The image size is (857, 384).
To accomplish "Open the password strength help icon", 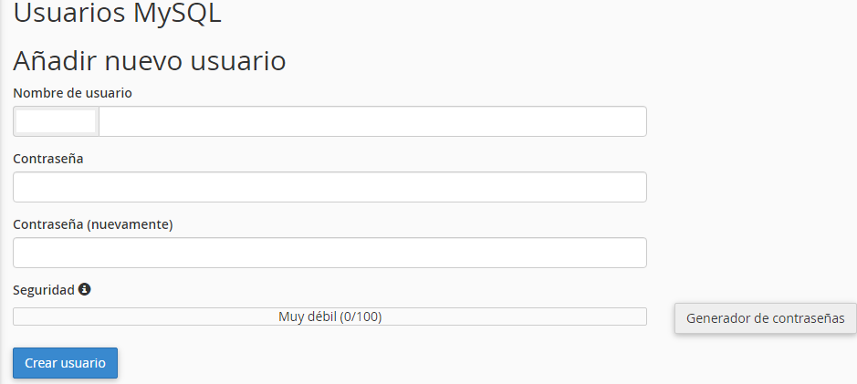I will [x=84, y=289].
